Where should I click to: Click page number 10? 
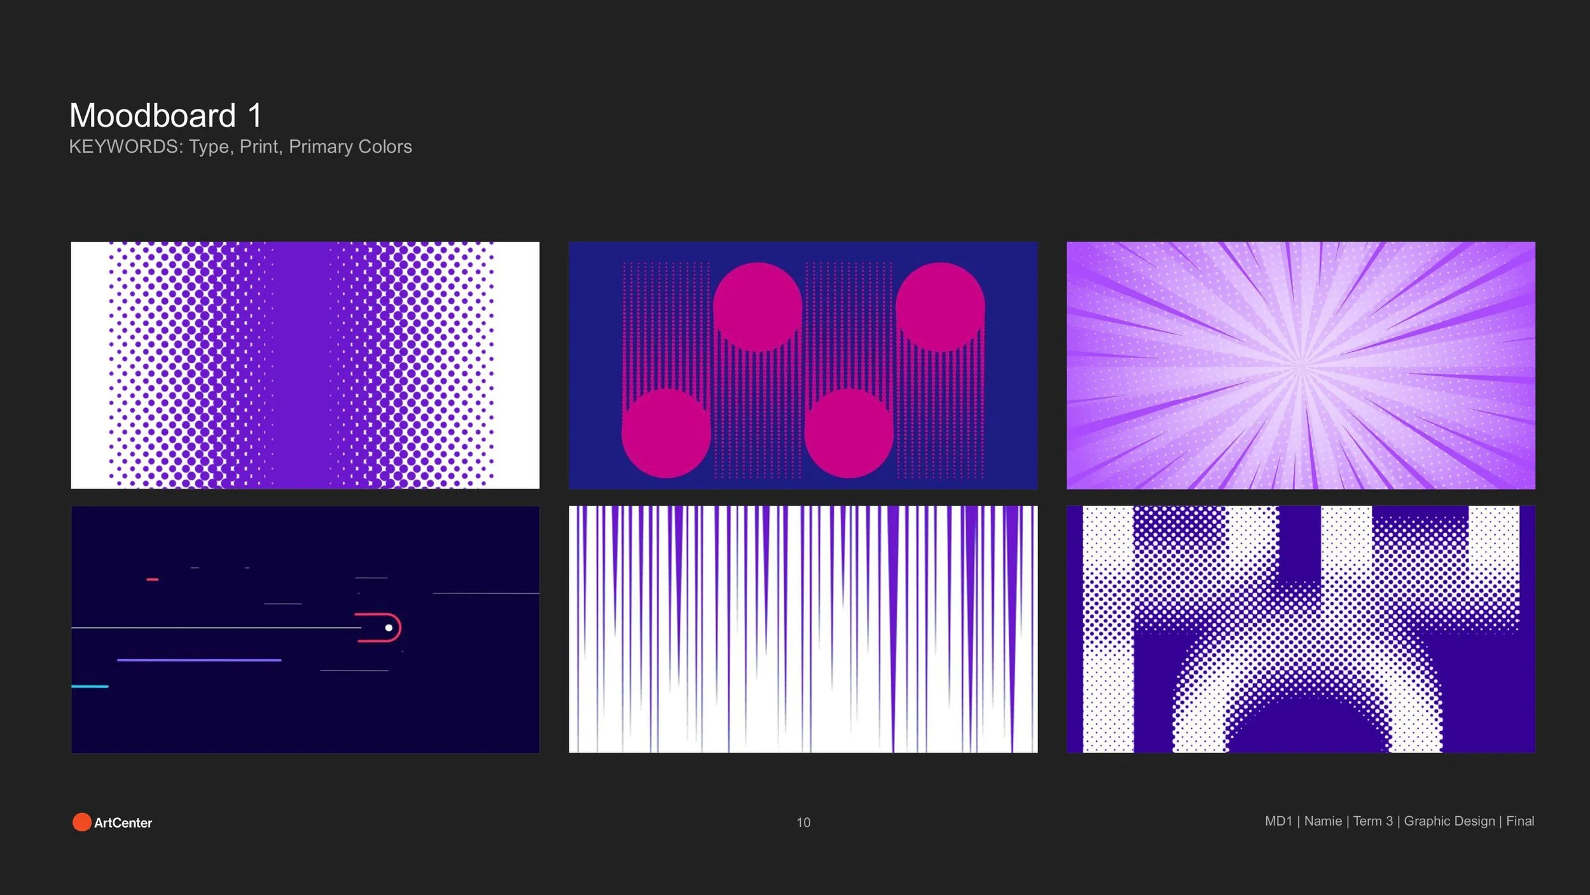pyautogui.click(x=803, y=822)
